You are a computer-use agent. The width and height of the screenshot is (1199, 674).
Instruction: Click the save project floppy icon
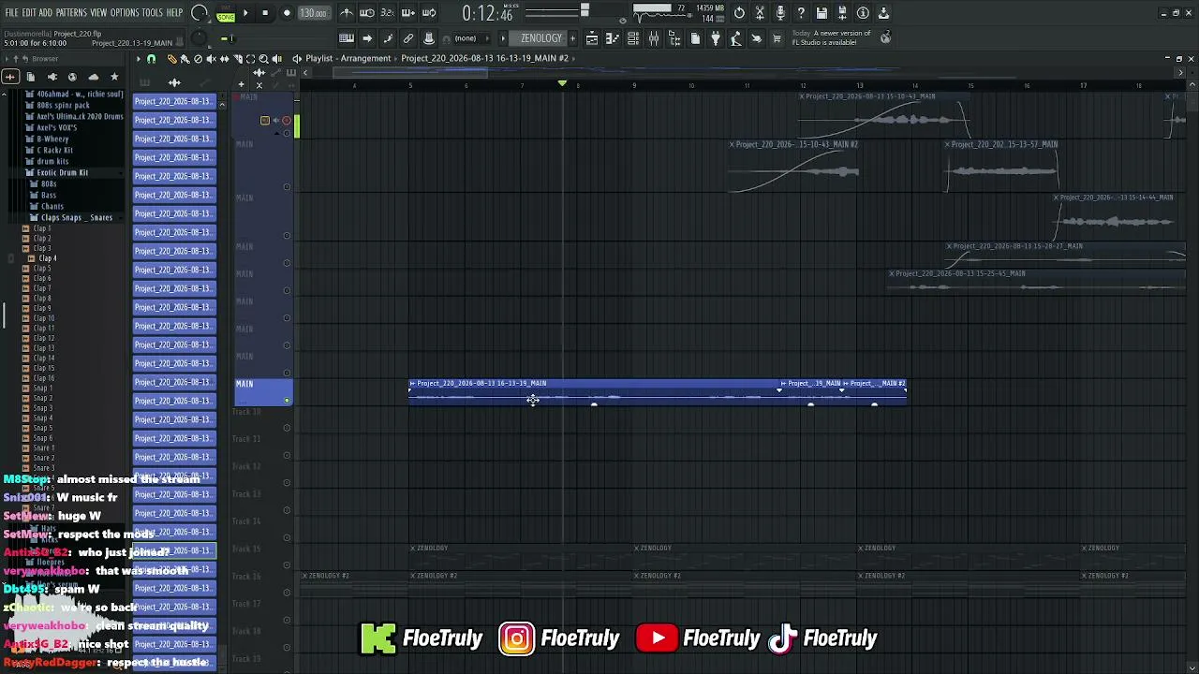822,13
